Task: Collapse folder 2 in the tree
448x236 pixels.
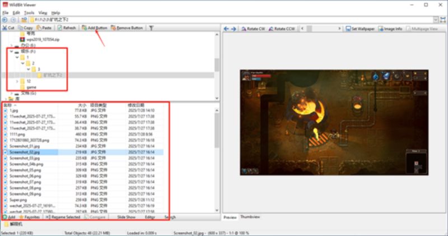Action: 23,63
